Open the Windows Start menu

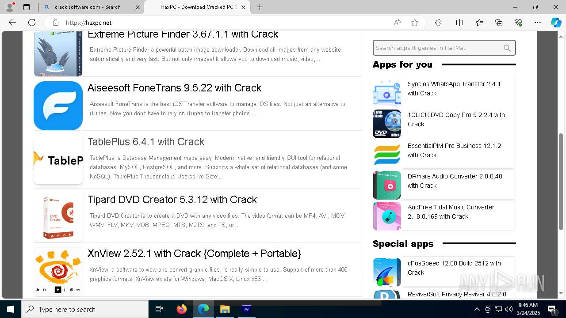[x=11, y=309]
